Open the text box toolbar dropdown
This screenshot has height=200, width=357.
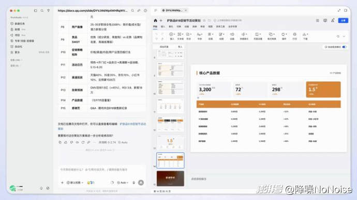pyautogui.click(x=180, y=36)
